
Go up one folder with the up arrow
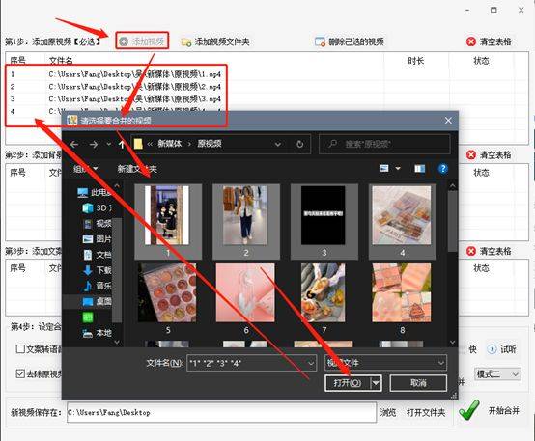tap(121, 145)
